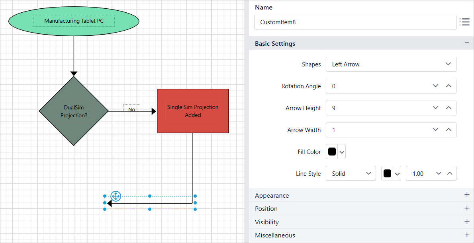Screen dimensions: 474x243
Task: Decrease Arrow Width using the down stepper
Action: 435,130
